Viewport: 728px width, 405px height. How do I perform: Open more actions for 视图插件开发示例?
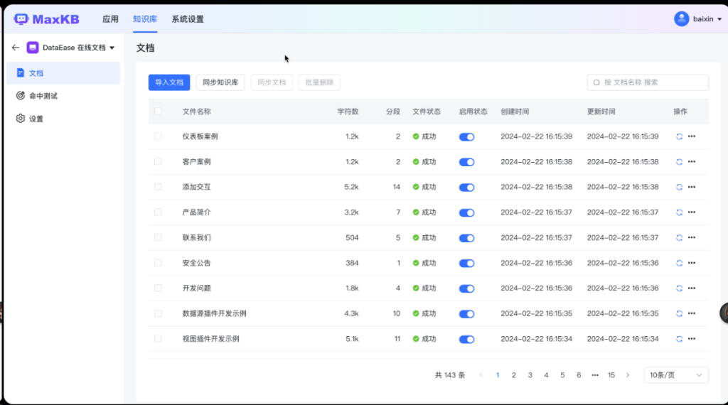(692, 339)
